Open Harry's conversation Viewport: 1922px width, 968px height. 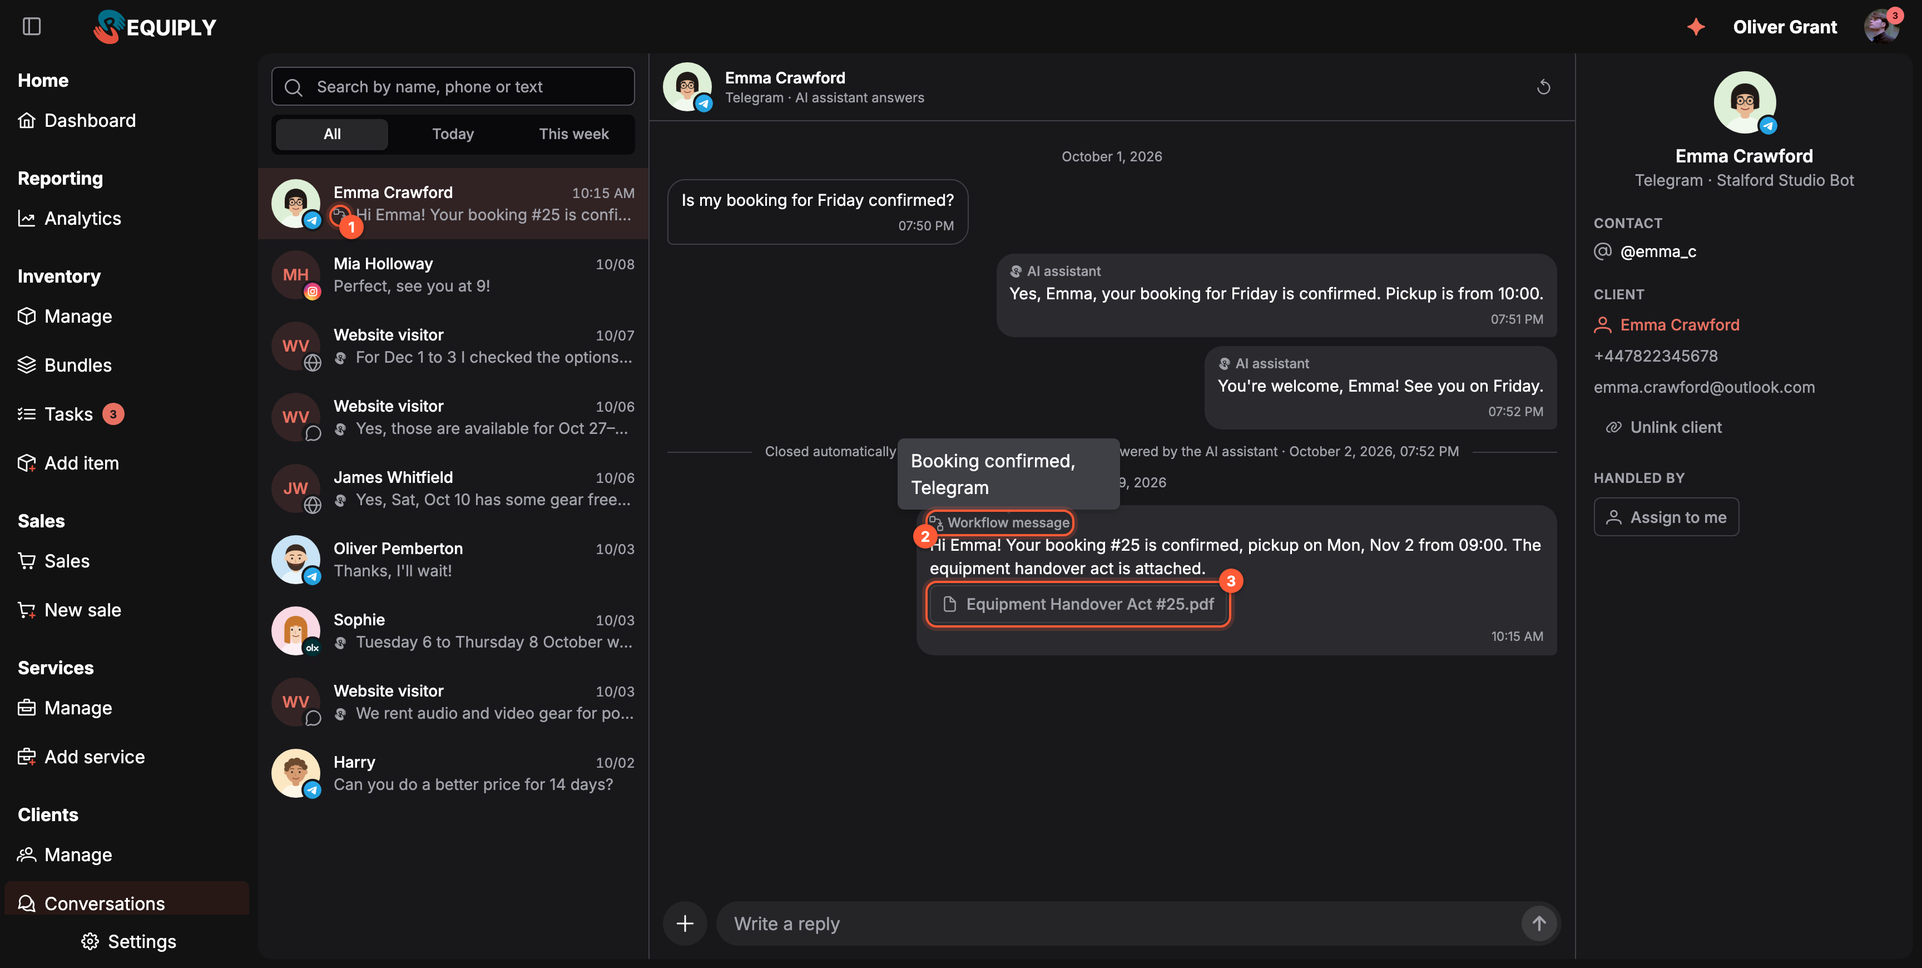(453, 773)
